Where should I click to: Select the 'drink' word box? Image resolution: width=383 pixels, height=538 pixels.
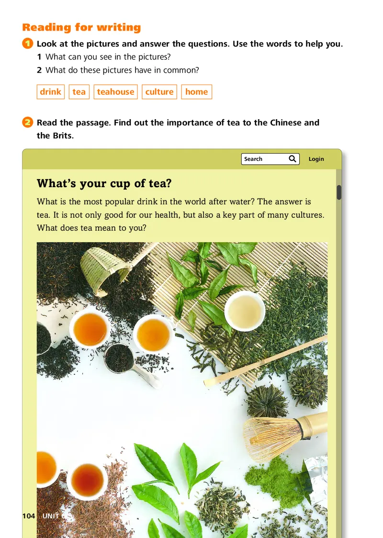click(50, 92)
